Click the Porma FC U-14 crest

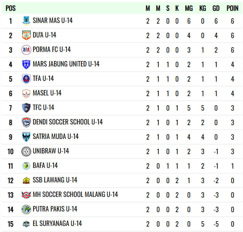coord(26,50)
